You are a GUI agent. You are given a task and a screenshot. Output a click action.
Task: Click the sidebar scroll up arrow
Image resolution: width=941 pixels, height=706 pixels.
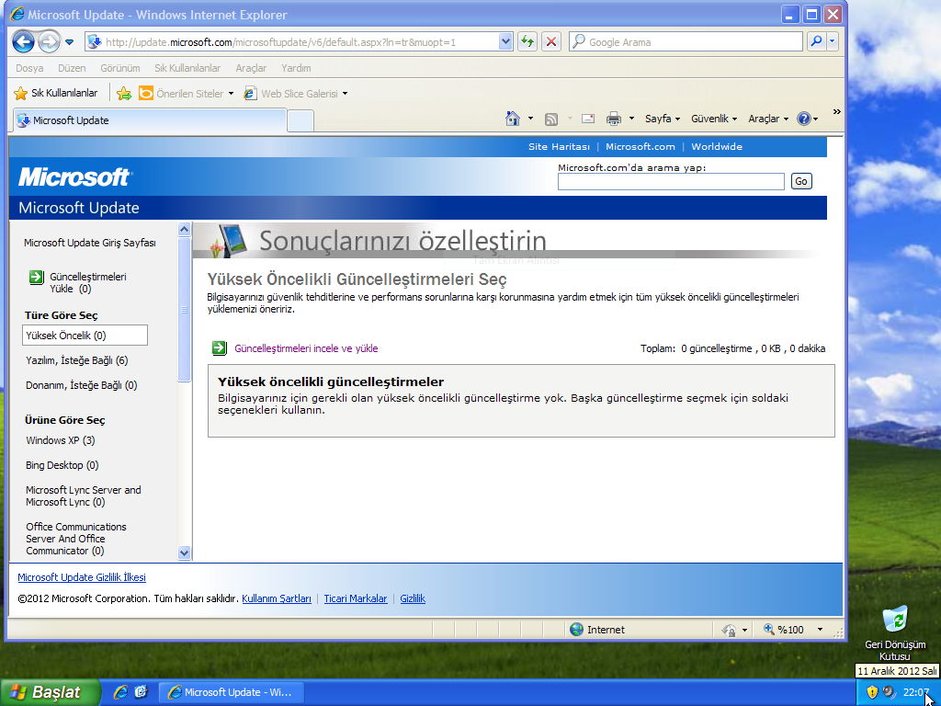point(184,229)
